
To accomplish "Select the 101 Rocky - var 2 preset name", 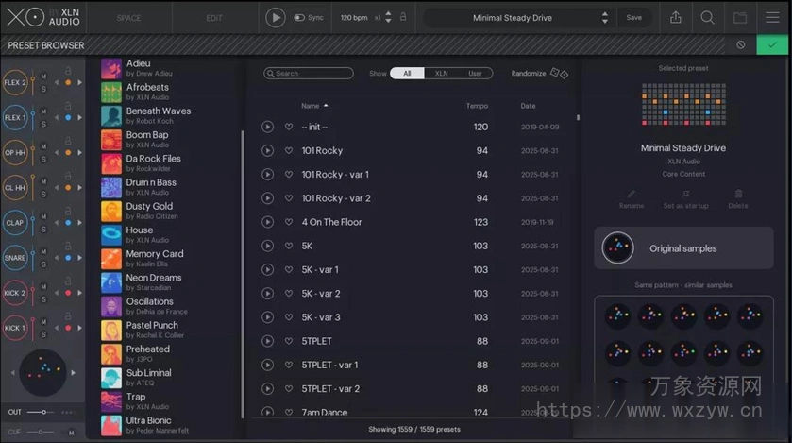I will 336,198.
